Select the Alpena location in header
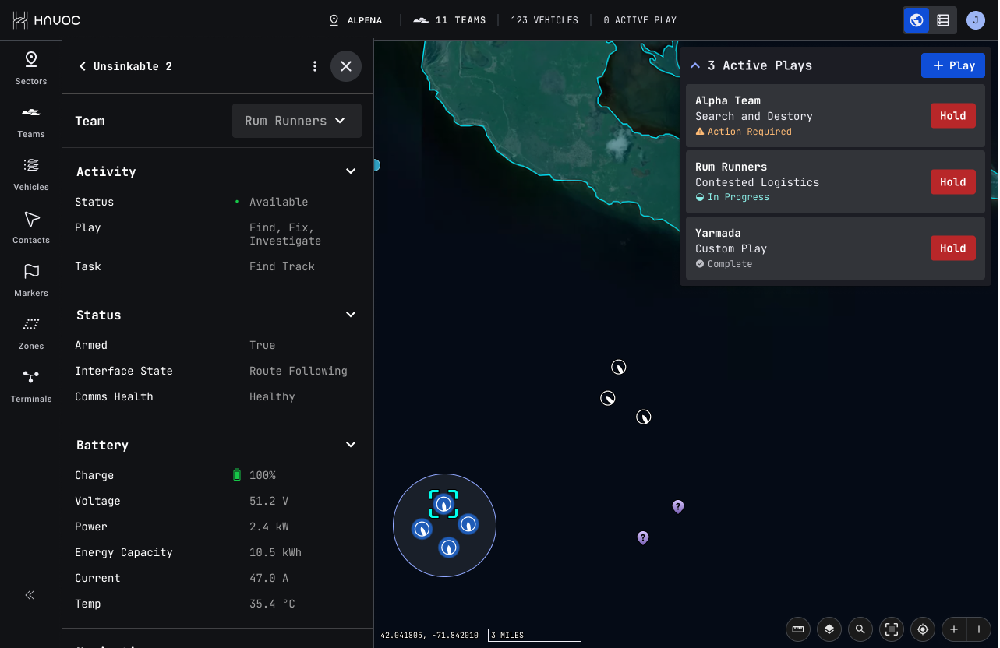This screenshot has height=648, width=1000. click(x=356, y=20)
